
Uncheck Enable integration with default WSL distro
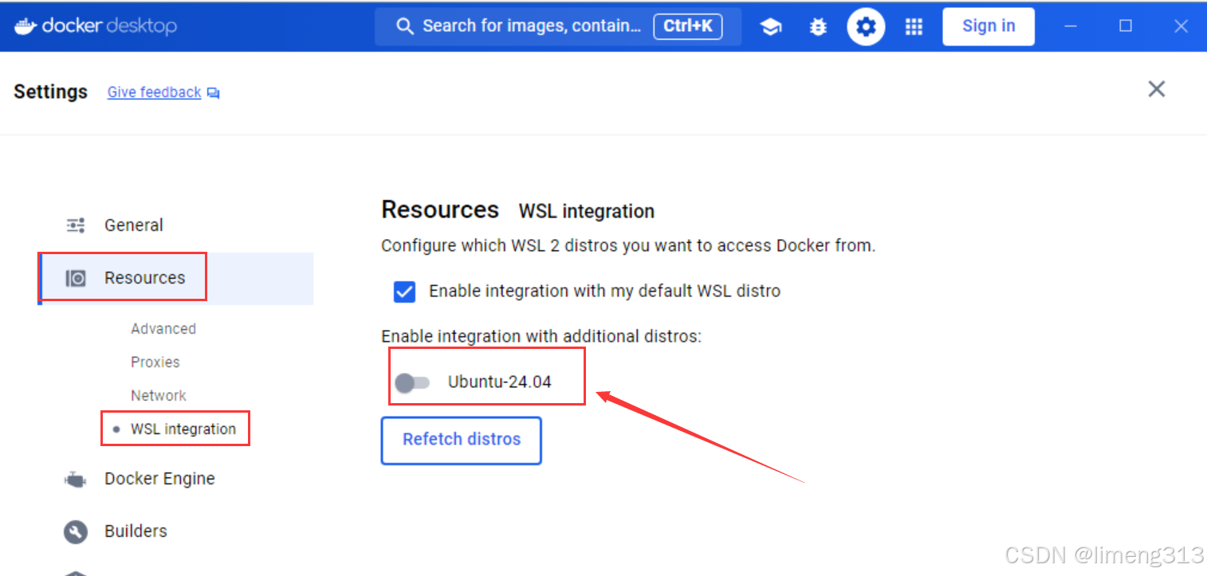404,292
